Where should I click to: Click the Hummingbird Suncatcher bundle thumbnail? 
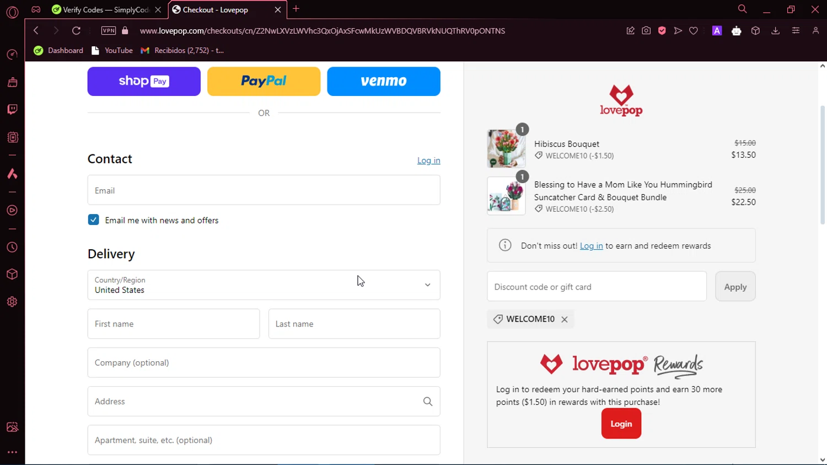(506, 196)
